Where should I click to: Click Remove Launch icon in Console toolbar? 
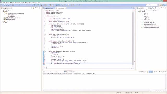coord(141,72)
